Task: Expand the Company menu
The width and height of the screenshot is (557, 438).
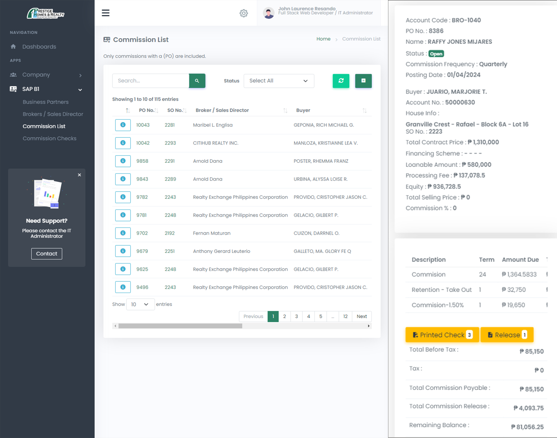Action: (x=47, y=75)
